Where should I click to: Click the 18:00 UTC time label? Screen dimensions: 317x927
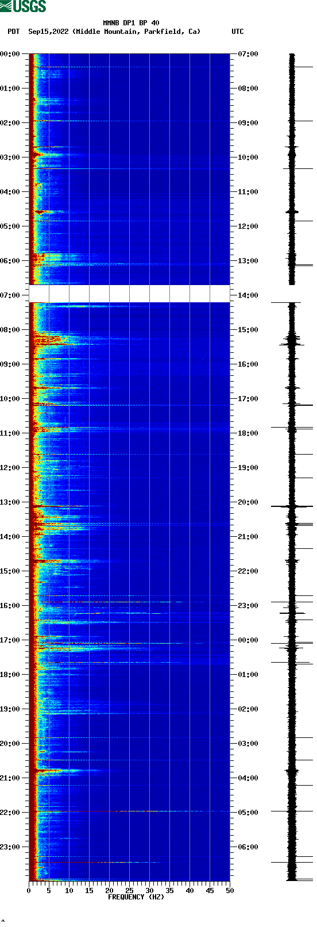click(248, 433)
